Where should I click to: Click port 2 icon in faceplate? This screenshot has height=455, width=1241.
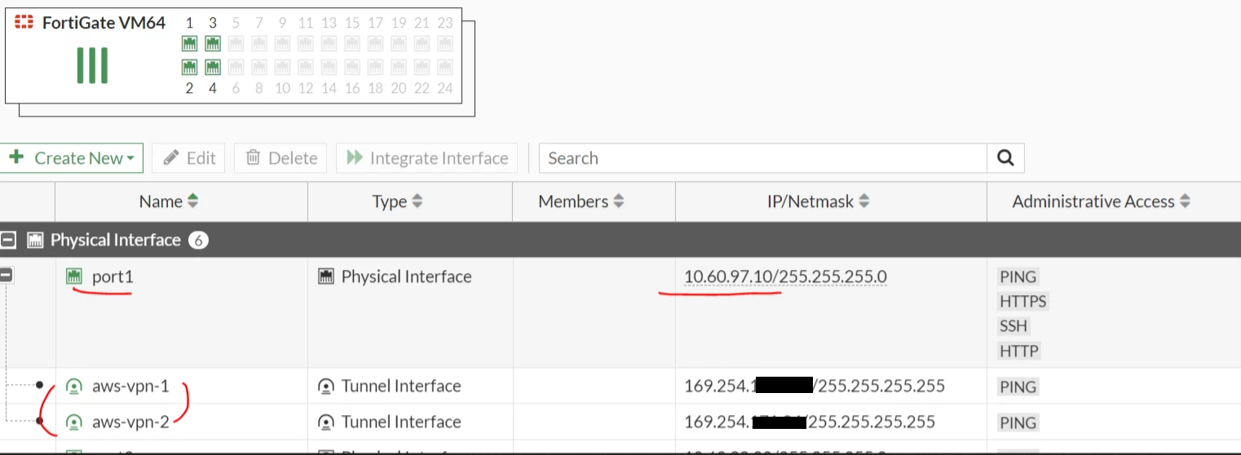190,67
